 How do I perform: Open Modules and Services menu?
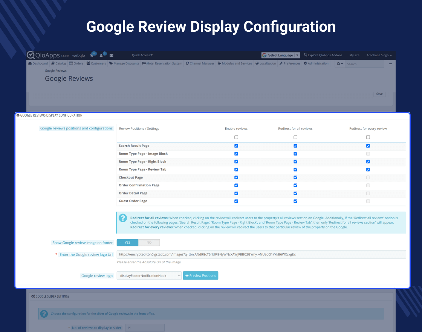pos(235,63)
